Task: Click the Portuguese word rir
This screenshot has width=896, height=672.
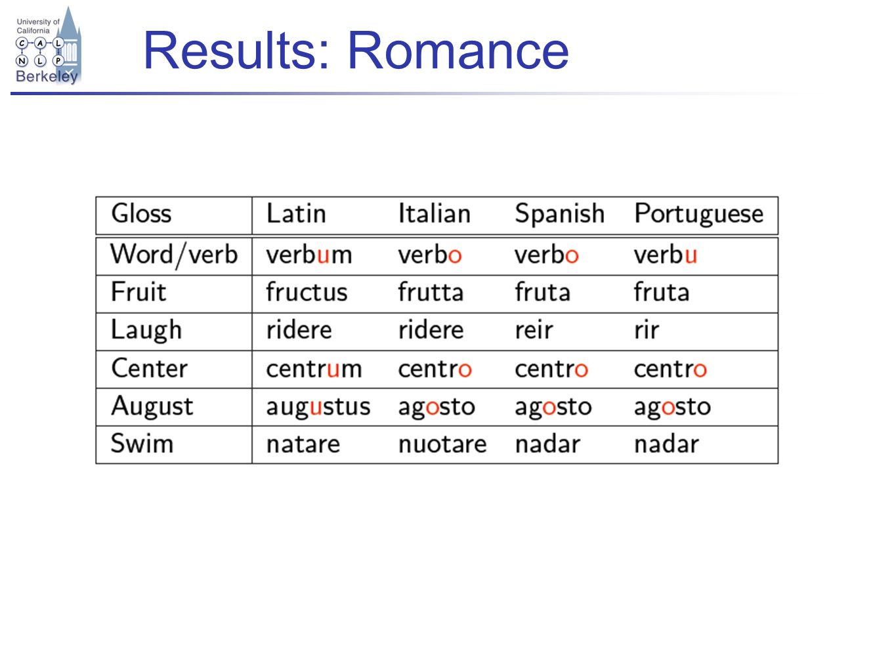Action: pos(646,330)
